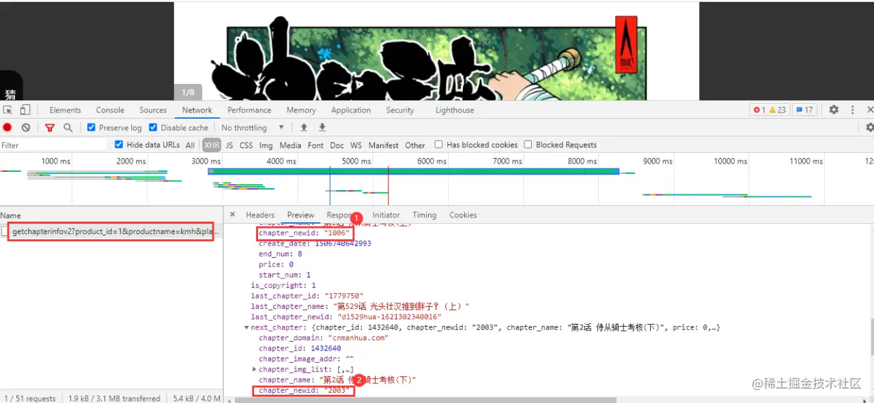The image size is (874, 403).
Task: Toggle the Preserve log checkbox
Action: pos(91,128)
